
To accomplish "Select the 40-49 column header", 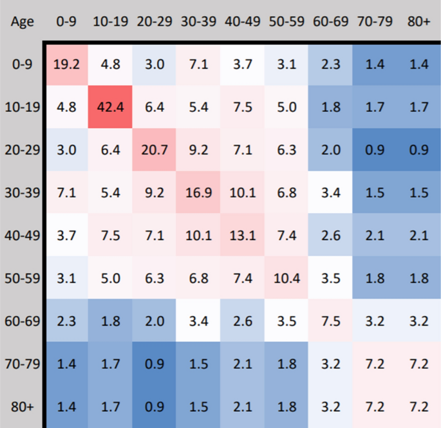I will click(243, 22).
